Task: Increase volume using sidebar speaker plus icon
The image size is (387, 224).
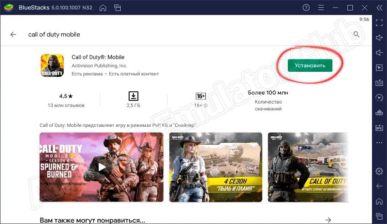Action: [379, 37]
